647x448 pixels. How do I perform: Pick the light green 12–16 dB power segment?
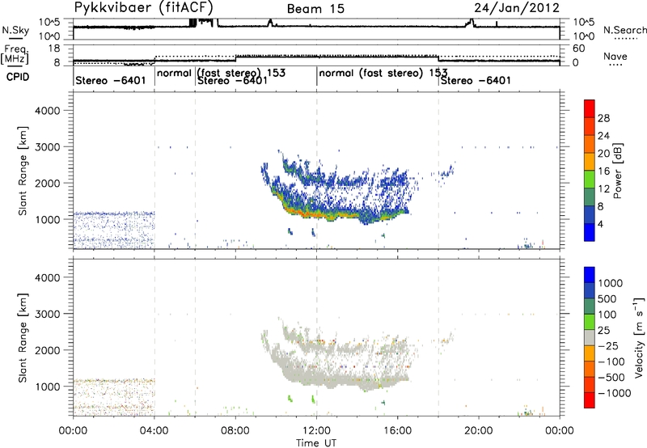(x=590, y=180)
